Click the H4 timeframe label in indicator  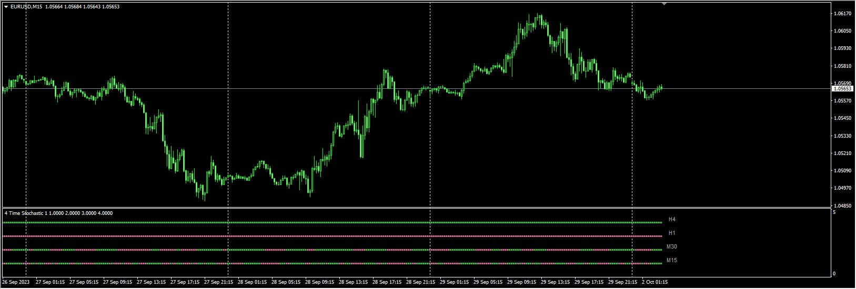tap(672, 220)
